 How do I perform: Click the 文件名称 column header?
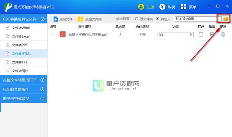pyautogui.click(x=85, y=27)
